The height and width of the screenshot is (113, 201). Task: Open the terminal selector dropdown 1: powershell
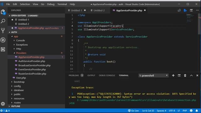pyautogui.click(x=154, y=75)
